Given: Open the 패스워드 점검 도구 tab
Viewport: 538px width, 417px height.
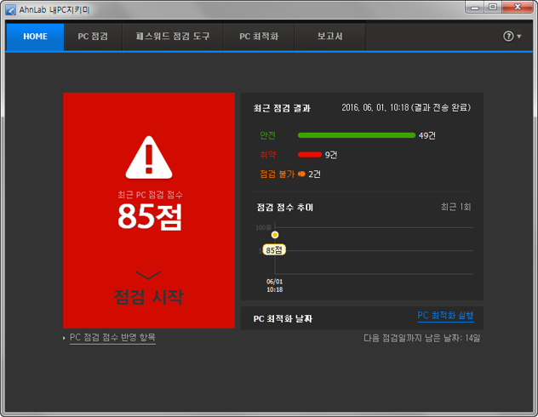Looking at the screenshot, I should 173,37.
